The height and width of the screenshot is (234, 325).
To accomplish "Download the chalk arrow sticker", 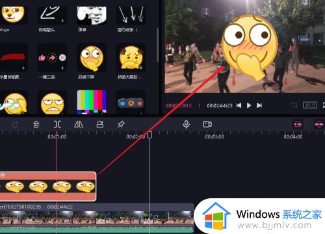I will click(62, 20).
